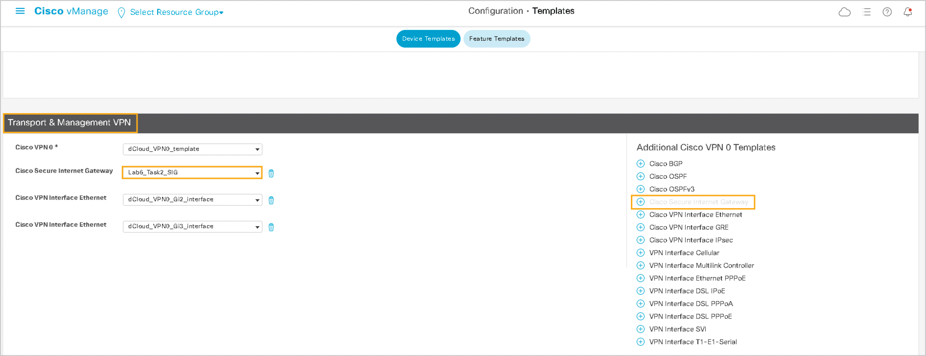926x356 pixels.
Task: Open the hamburger navigation menu
Action: (20, 11)
